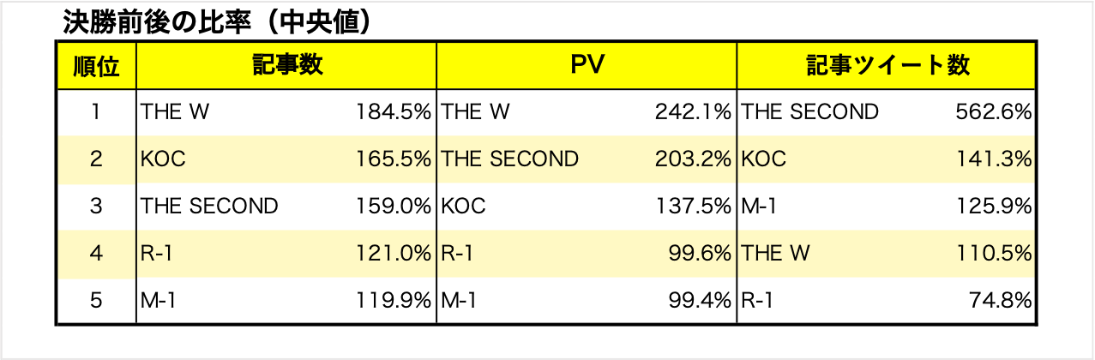The width and height of the screenshot is (1095, 360).
Task: Select the 165.5% cell in 記事数 column
Action: 393,159
